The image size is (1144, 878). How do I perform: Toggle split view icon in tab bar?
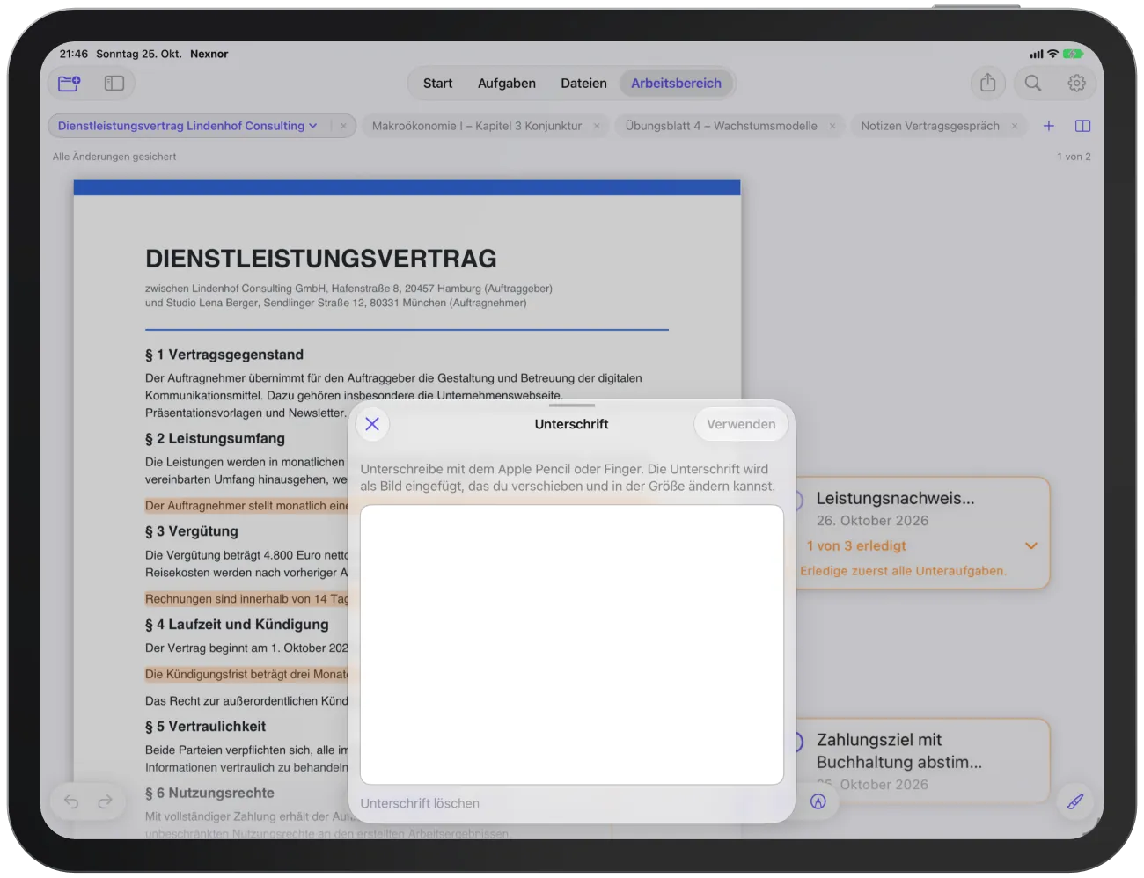[1083, 126]
